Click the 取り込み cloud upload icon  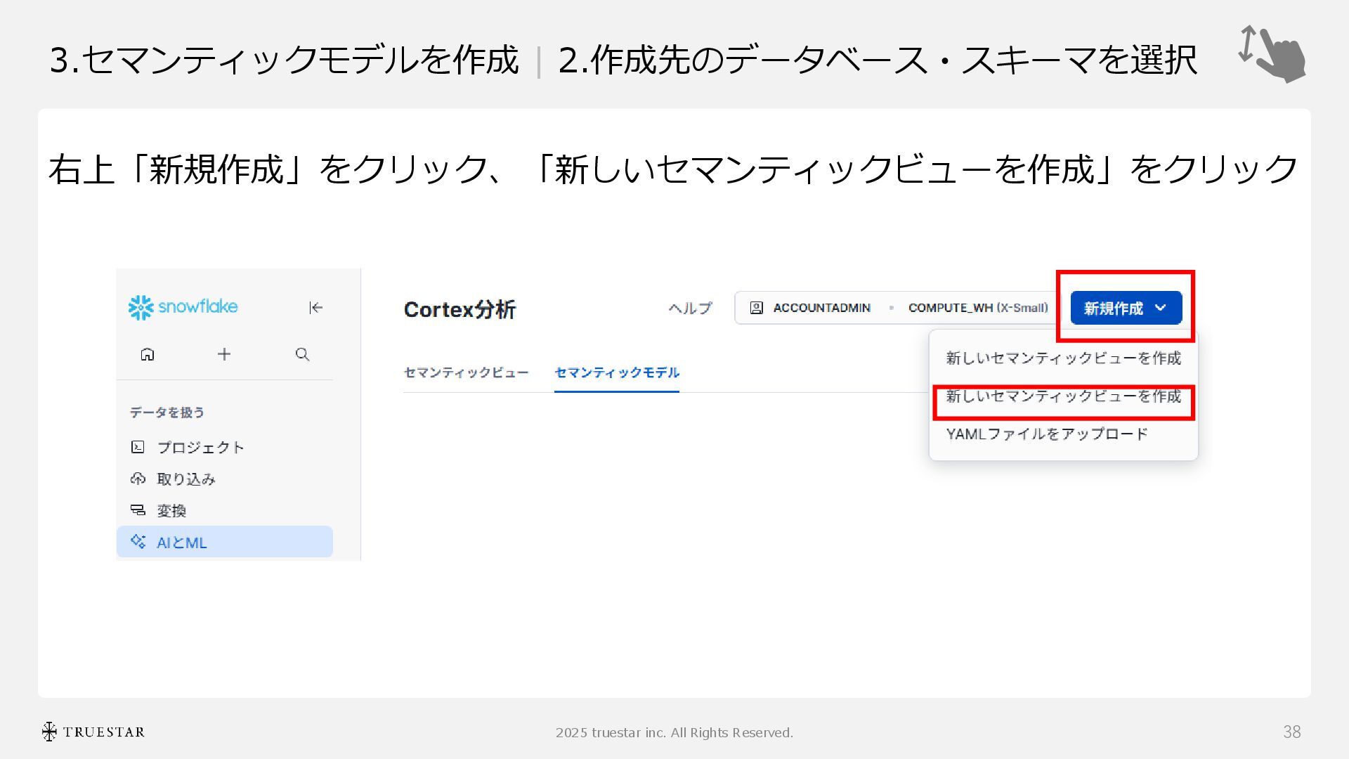point(138,479)
